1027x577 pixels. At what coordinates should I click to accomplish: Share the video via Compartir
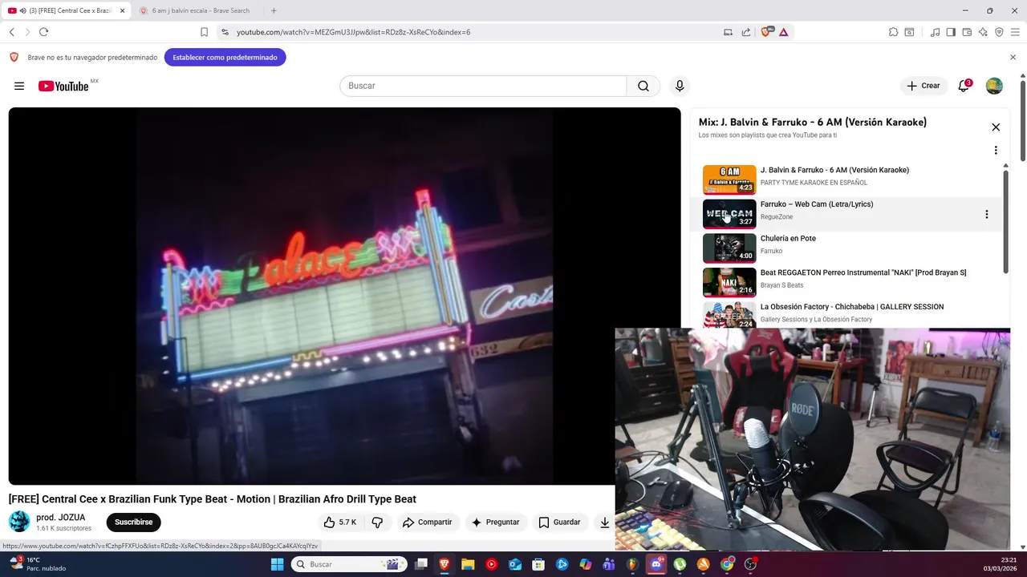(427, 522)
